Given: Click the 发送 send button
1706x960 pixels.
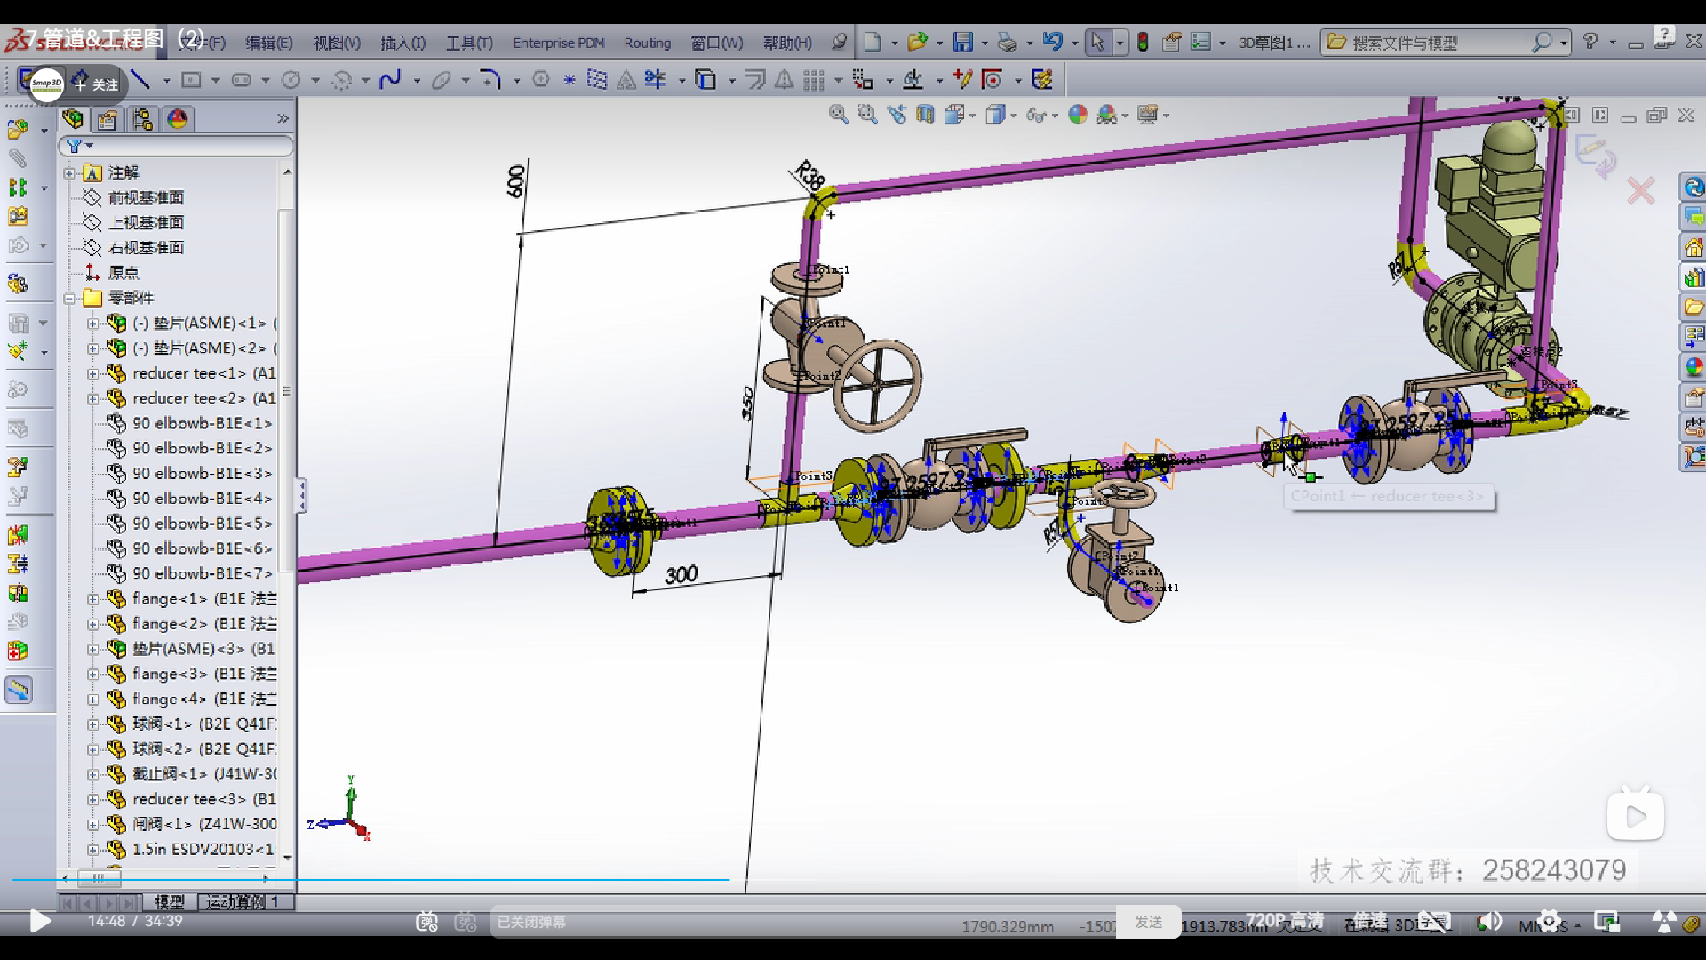Looking at the screenshot, I should coord(1148,922).
